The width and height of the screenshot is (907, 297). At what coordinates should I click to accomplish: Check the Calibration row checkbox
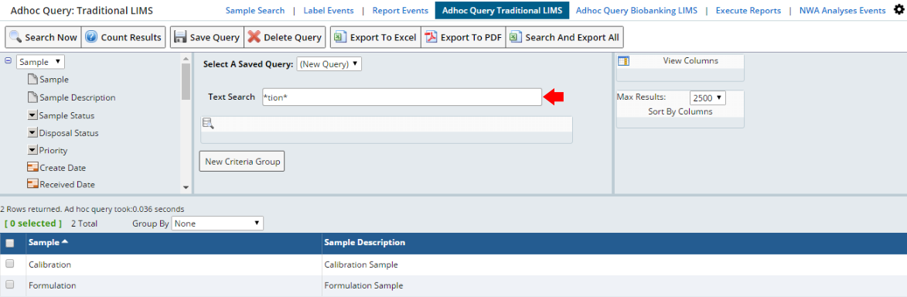click(10, 264)
